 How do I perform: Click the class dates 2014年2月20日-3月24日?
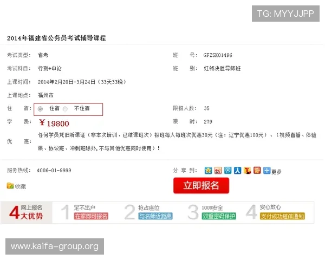[67, 82]
